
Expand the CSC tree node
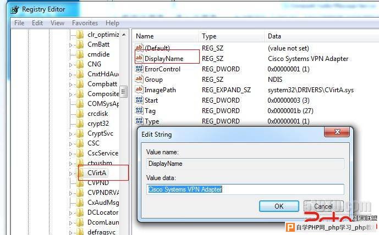[70, 144]
